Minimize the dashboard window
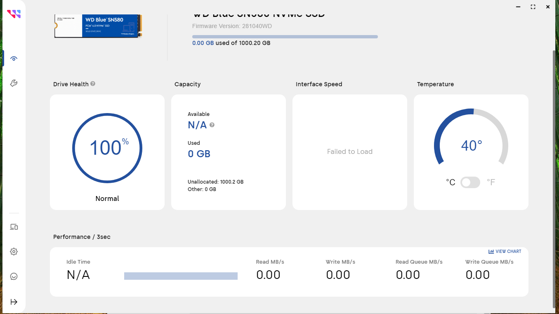Screen dimensions: 559x314 coord(518,7)
